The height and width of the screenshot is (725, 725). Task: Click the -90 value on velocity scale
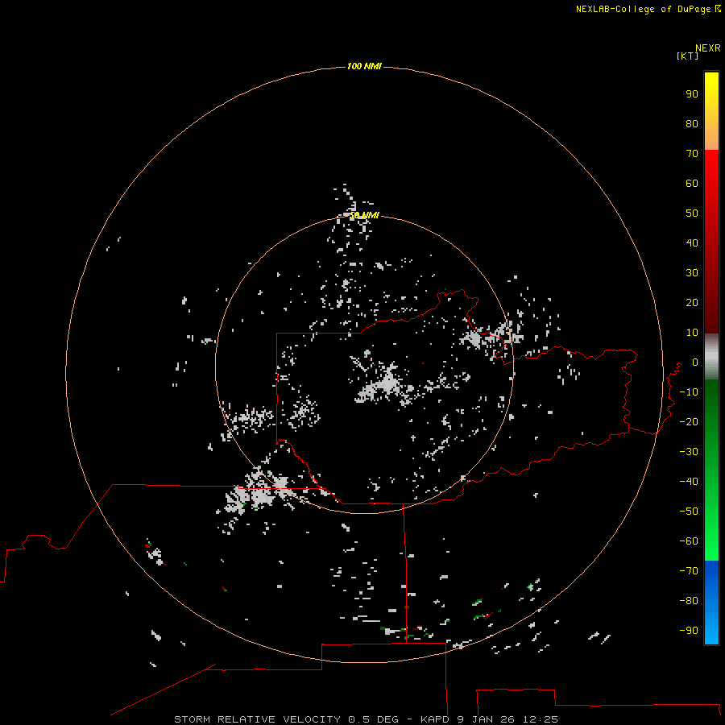click(689, 631)
